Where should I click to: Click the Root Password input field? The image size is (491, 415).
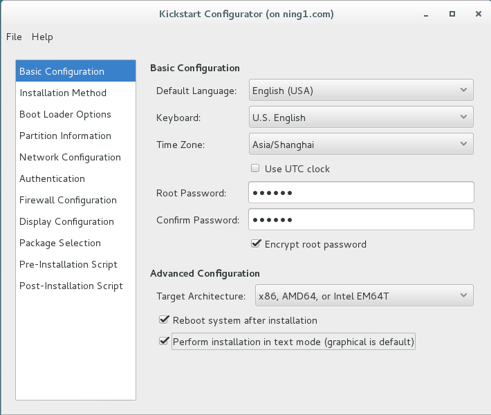click(x=360, y=192)
